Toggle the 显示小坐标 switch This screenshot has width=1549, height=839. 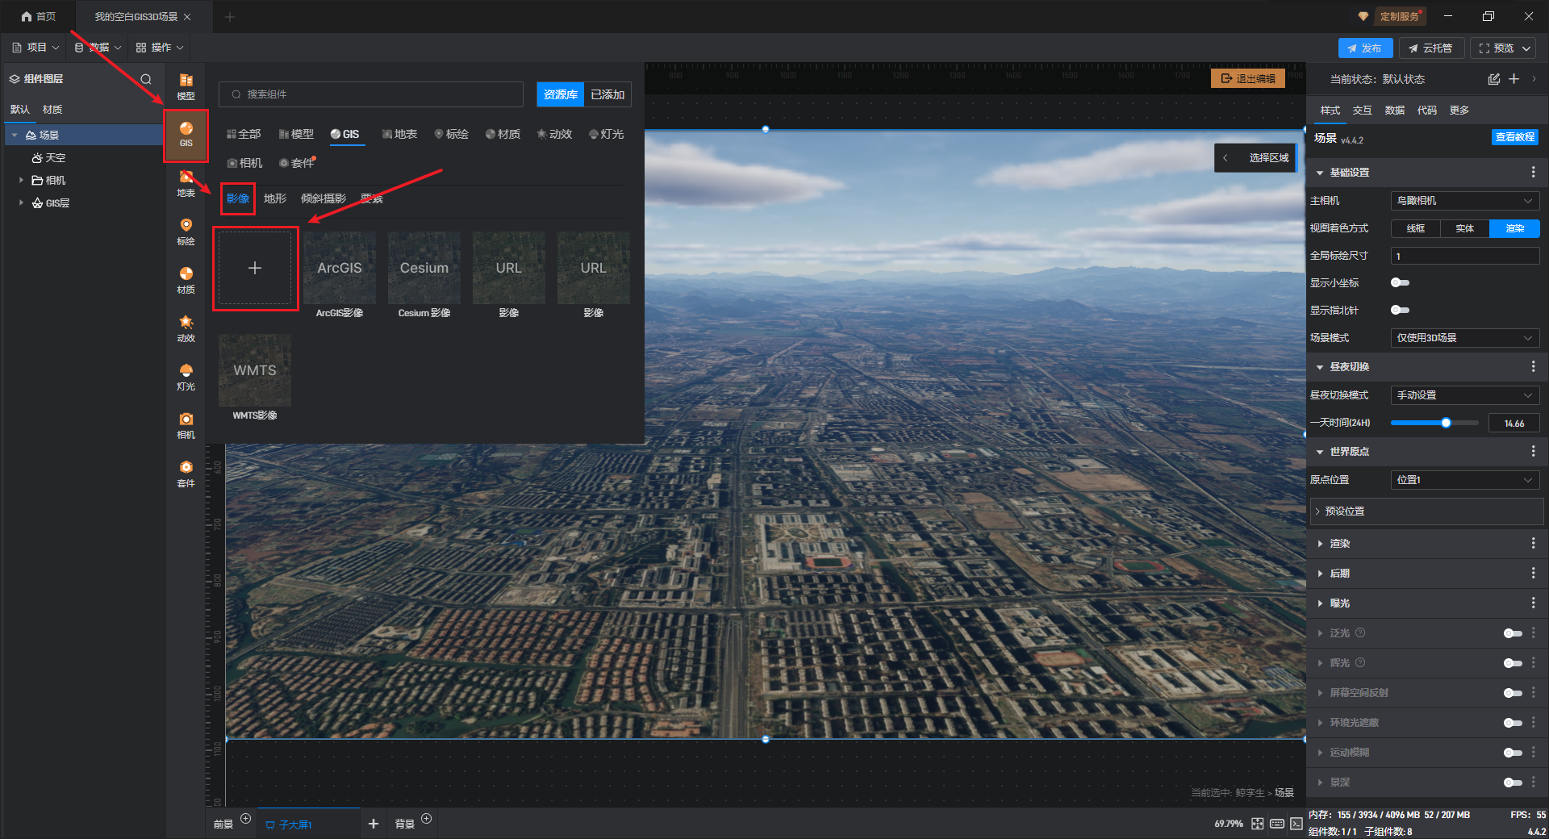click(1400, 282)
